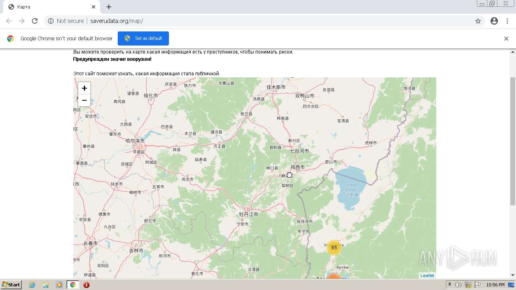Open Windows Explorer folder from taskbar
The image size is (516, 290).
[x=46, y=285]
